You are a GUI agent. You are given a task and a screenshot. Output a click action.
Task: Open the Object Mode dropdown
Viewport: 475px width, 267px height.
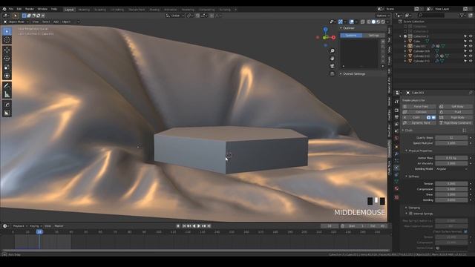16,22
